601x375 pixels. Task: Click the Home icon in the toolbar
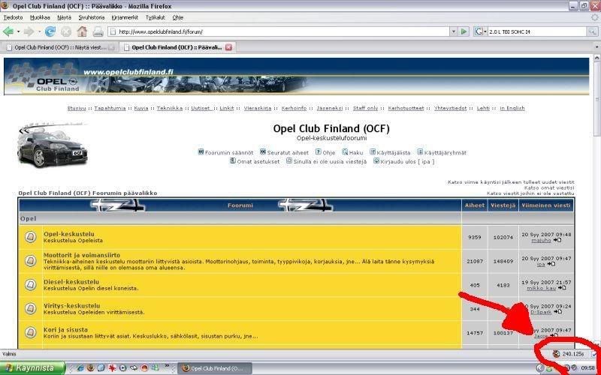point(82,31)
